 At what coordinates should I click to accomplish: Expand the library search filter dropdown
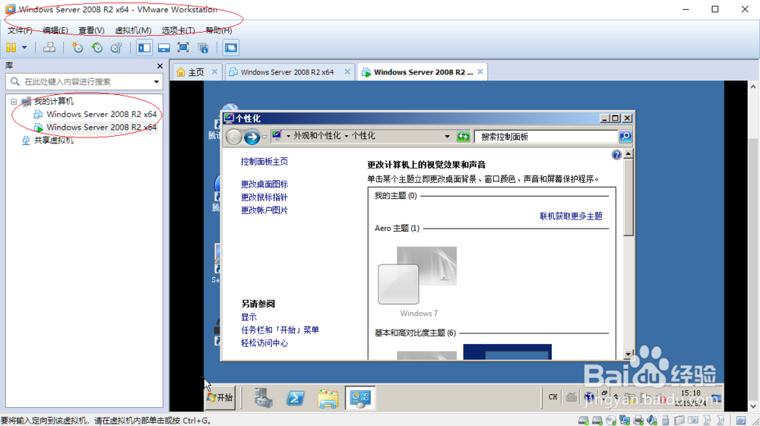[156, 82]
